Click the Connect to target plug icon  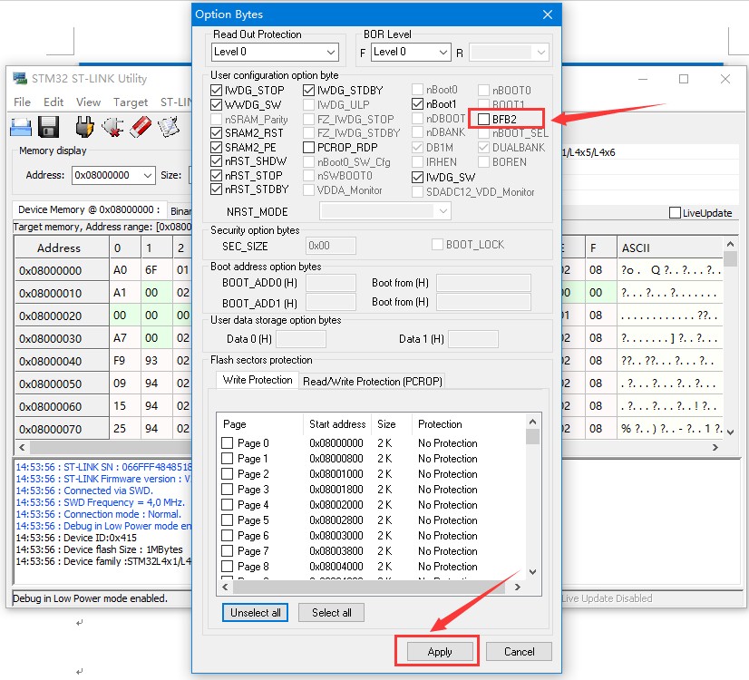(84, 127)
